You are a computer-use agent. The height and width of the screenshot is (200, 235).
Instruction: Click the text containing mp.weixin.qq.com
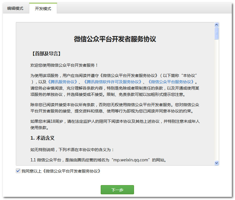pyautogui.click(x=98, y=160)
